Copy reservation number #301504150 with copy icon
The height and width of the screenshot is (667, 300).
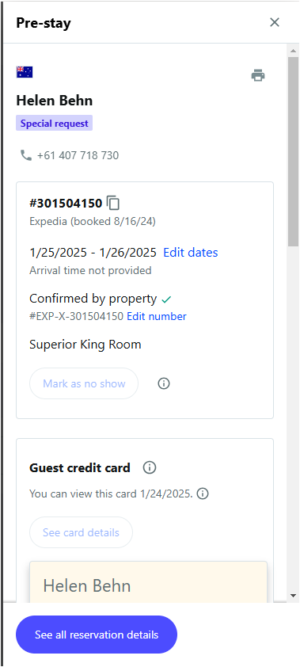(113, 203)
